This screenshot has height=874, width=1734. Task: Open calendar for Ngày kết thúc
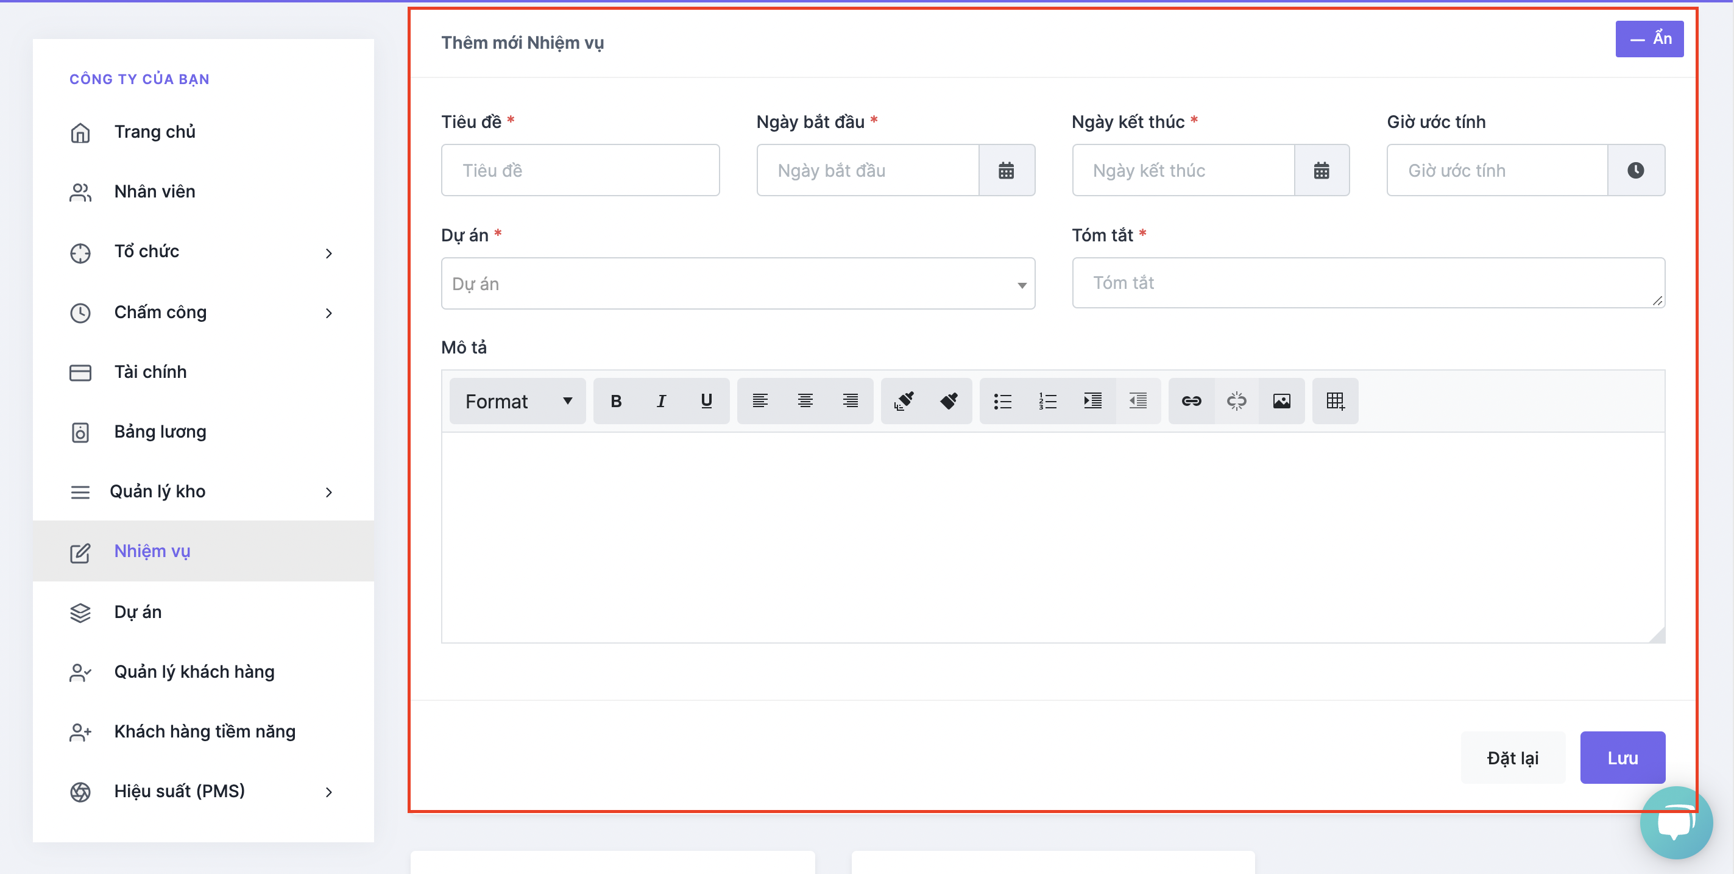click(1322, 171)
